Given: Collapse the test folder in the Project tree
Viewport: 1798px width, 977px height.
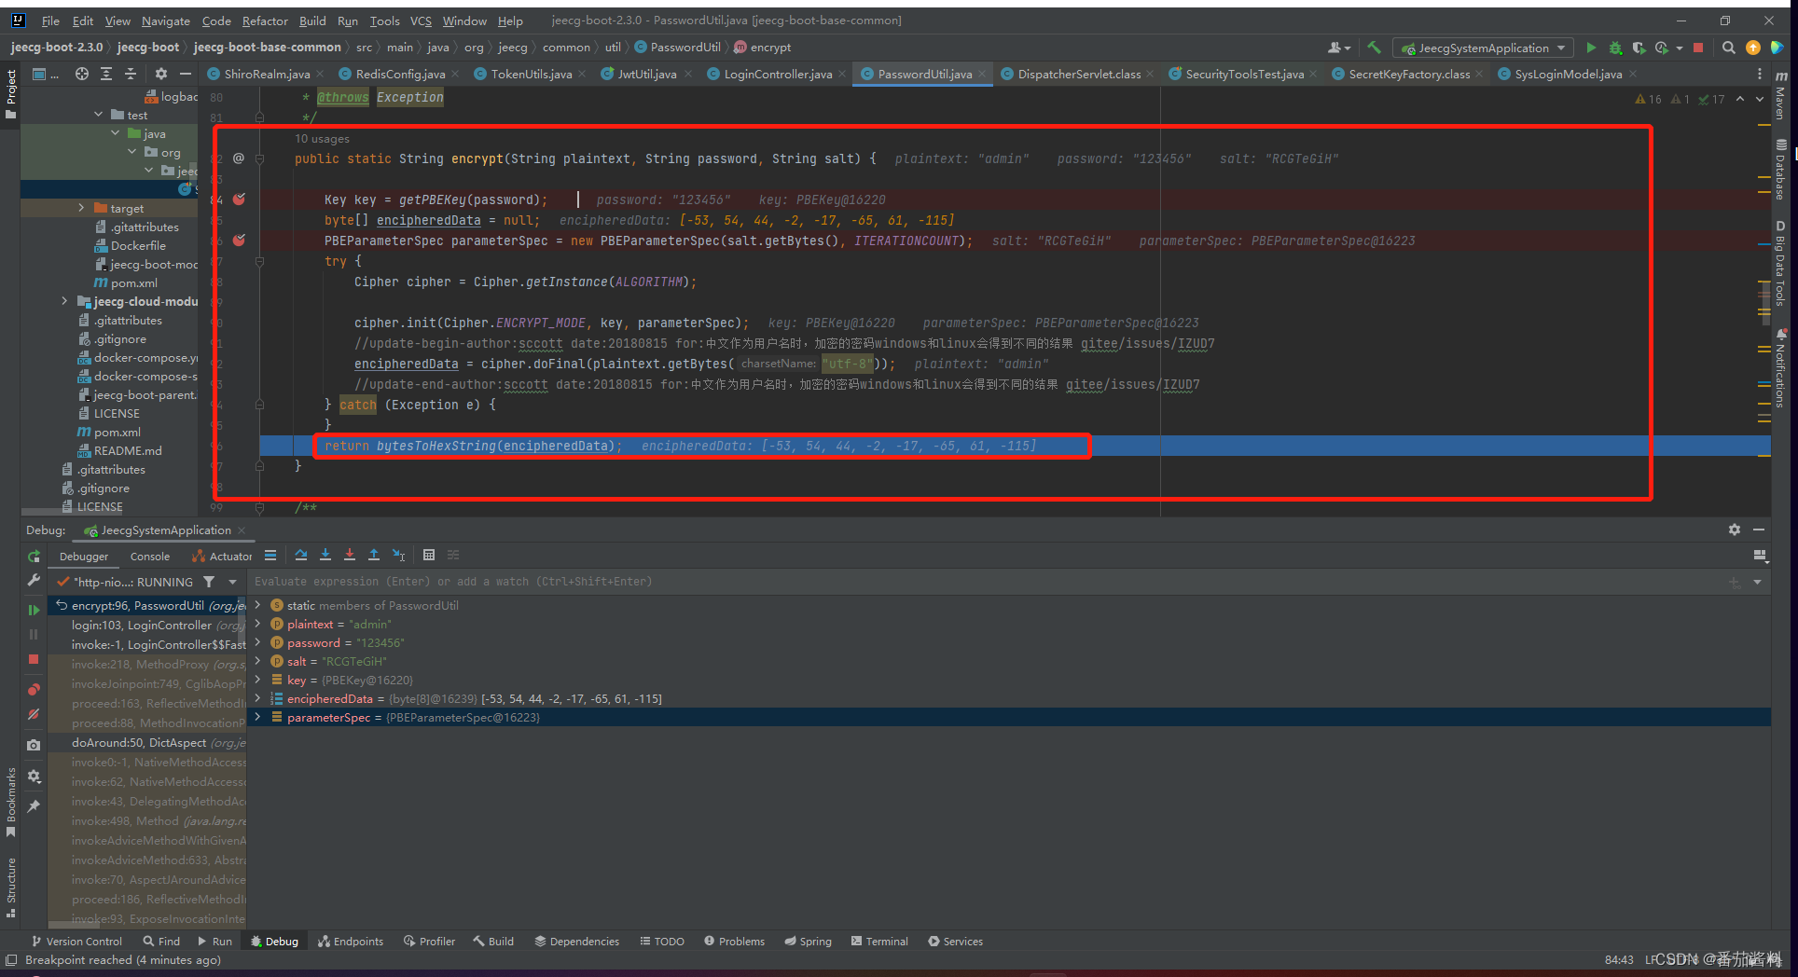Looking at the screenshot, I should (99, 115).
